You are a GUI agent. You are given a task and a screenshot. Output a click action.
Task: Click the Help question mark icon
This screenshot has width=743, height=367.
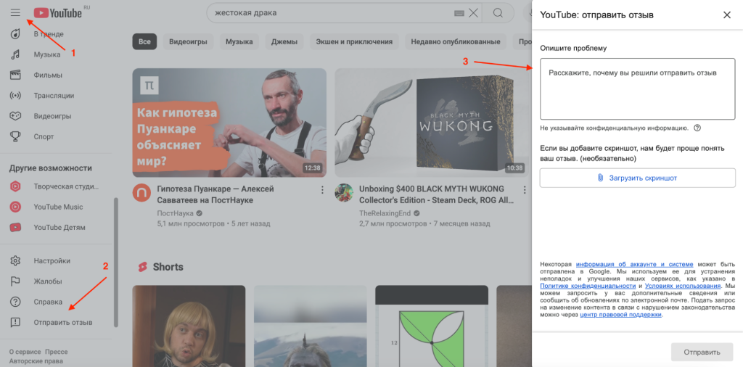[x=15, y=302]
